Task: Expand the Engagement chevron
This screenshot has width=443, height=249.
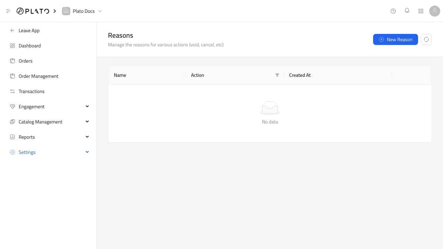Action: (x=87, y=106)
